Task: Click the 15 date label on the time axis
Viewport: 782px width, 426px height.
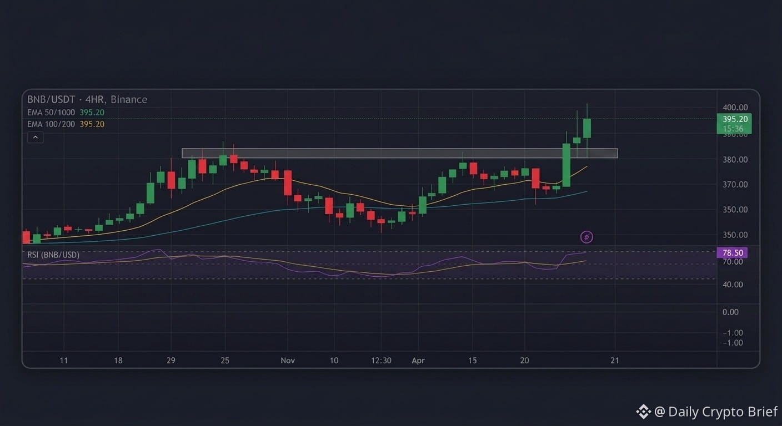Action: [x=473, y=361]
